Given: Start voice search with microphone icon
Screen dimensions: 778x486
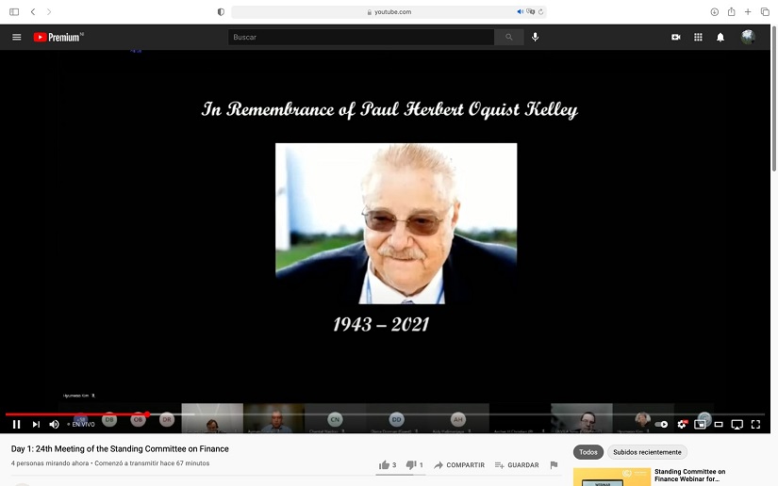Looking at the screenshot, I should point(535,37).
